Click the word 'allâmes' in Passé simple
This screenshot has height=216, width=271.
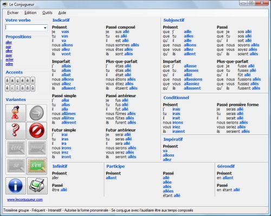pos(69,113)
